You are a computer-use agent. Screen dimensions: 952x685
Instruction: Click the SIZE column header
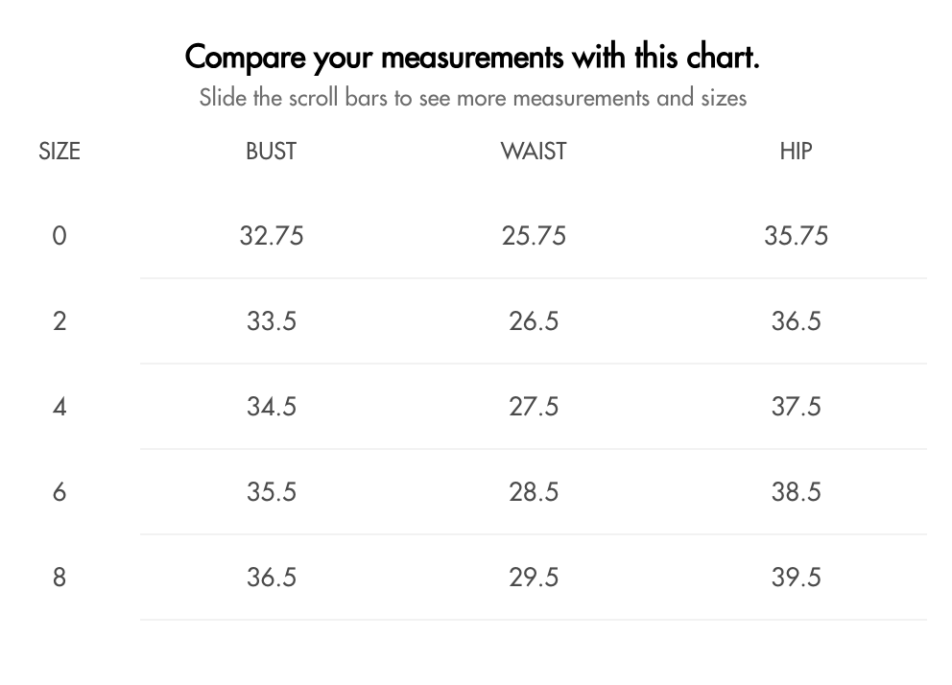click(x=59, y=152)
